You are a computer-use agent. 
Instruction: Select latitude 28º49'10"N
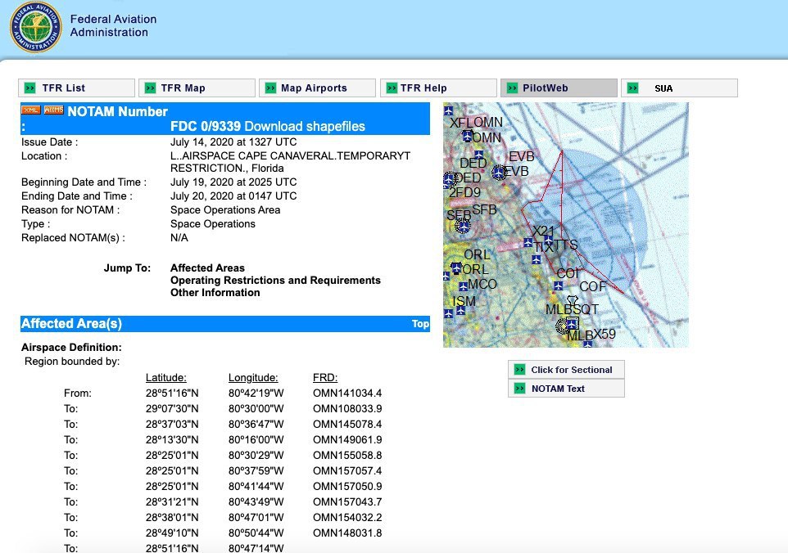[x=172, y=533]
